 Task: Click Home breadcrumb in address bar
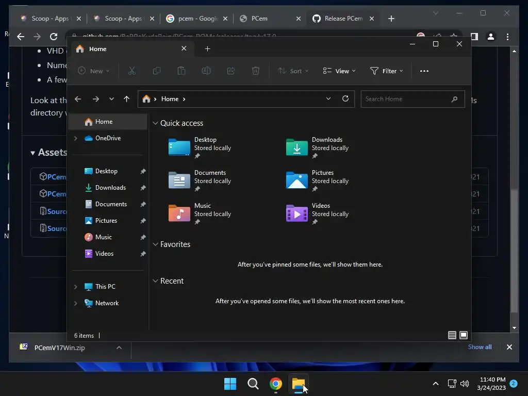170,99
